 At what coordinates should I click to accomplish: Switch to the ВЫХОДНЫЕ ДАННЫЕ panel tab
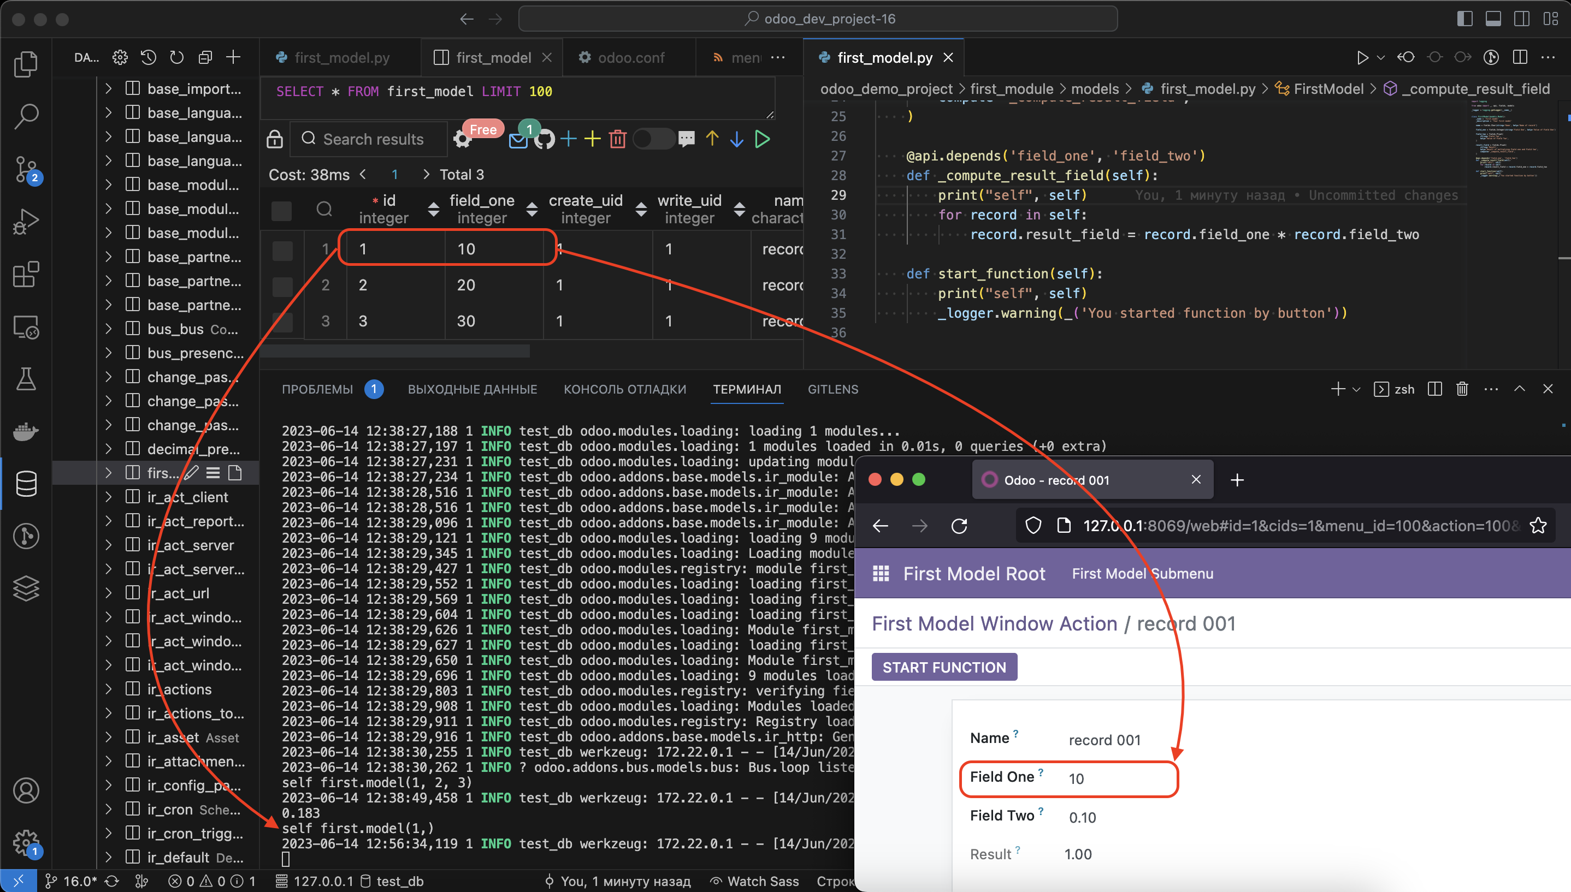pos(473,389)
